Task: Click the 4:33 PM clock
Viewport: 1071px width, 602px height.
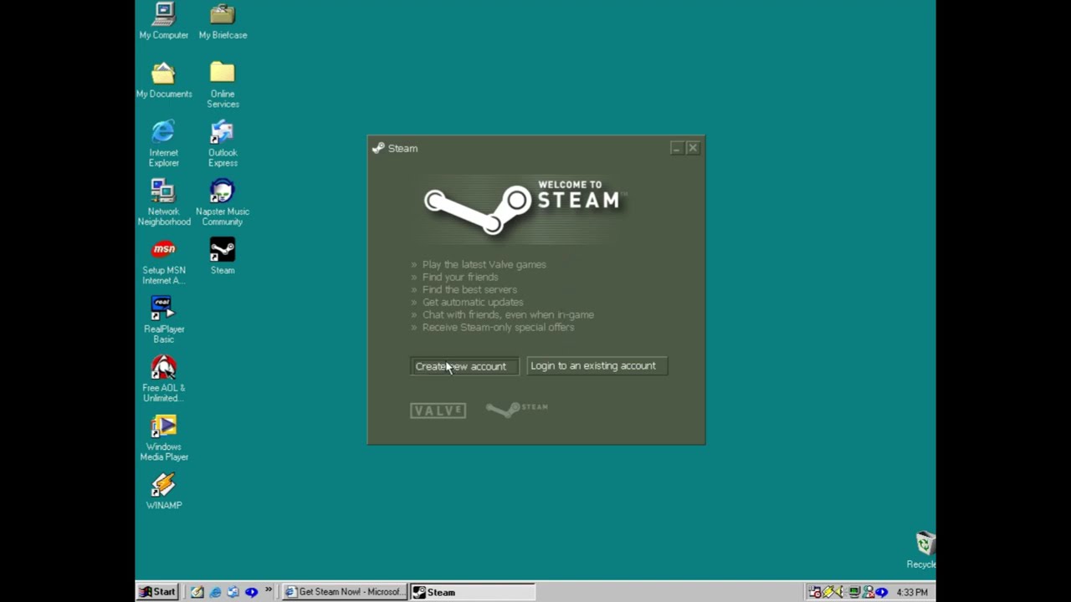Action: [x=912, y=592]
